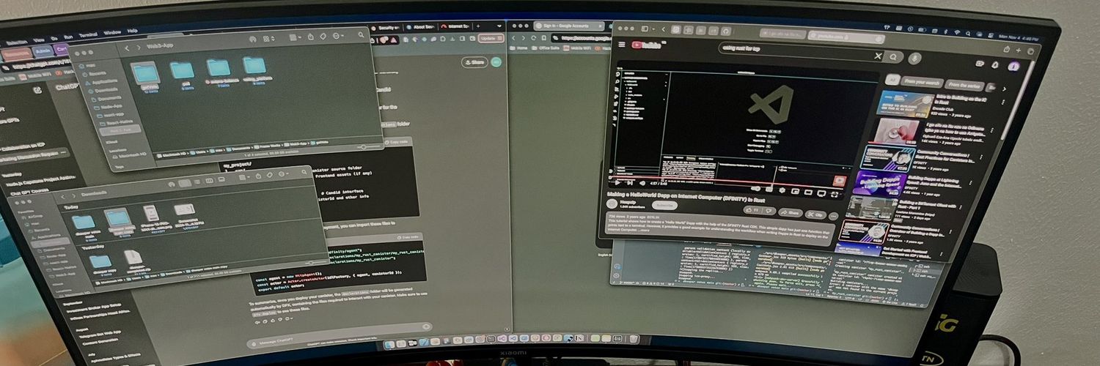The height and width of the screenshot is (366, 1100).
Task: Click the Clip button under the YouTube video
Action: coord(815,214)
